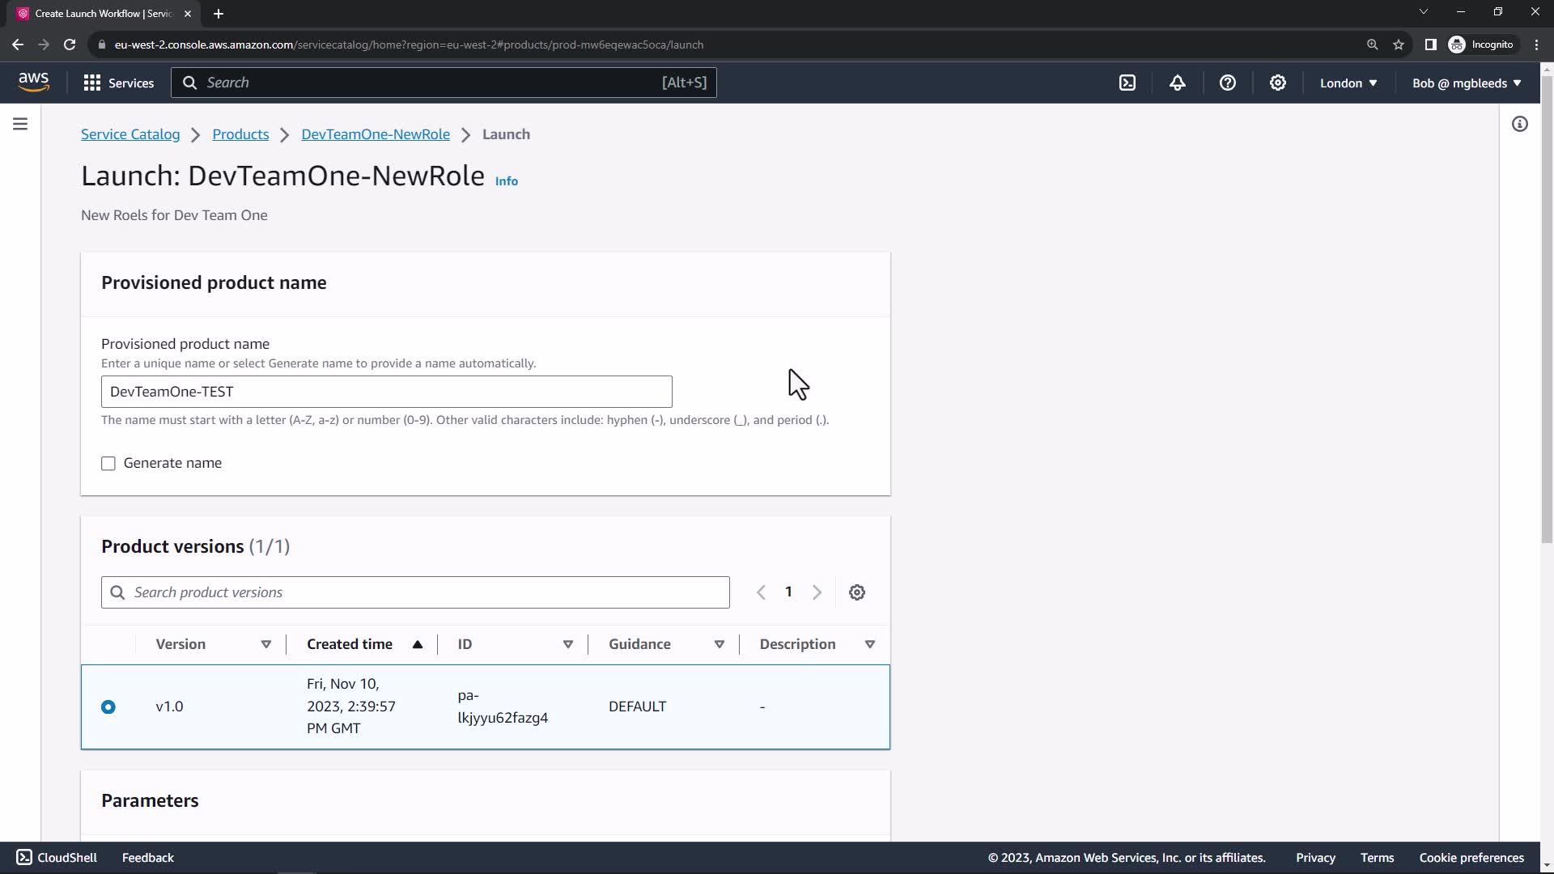Image resolution: width=1554 pixels, height=874 pixels.
Task: Open CloudShell from the top navigation bar
Action: [1127, 83]
